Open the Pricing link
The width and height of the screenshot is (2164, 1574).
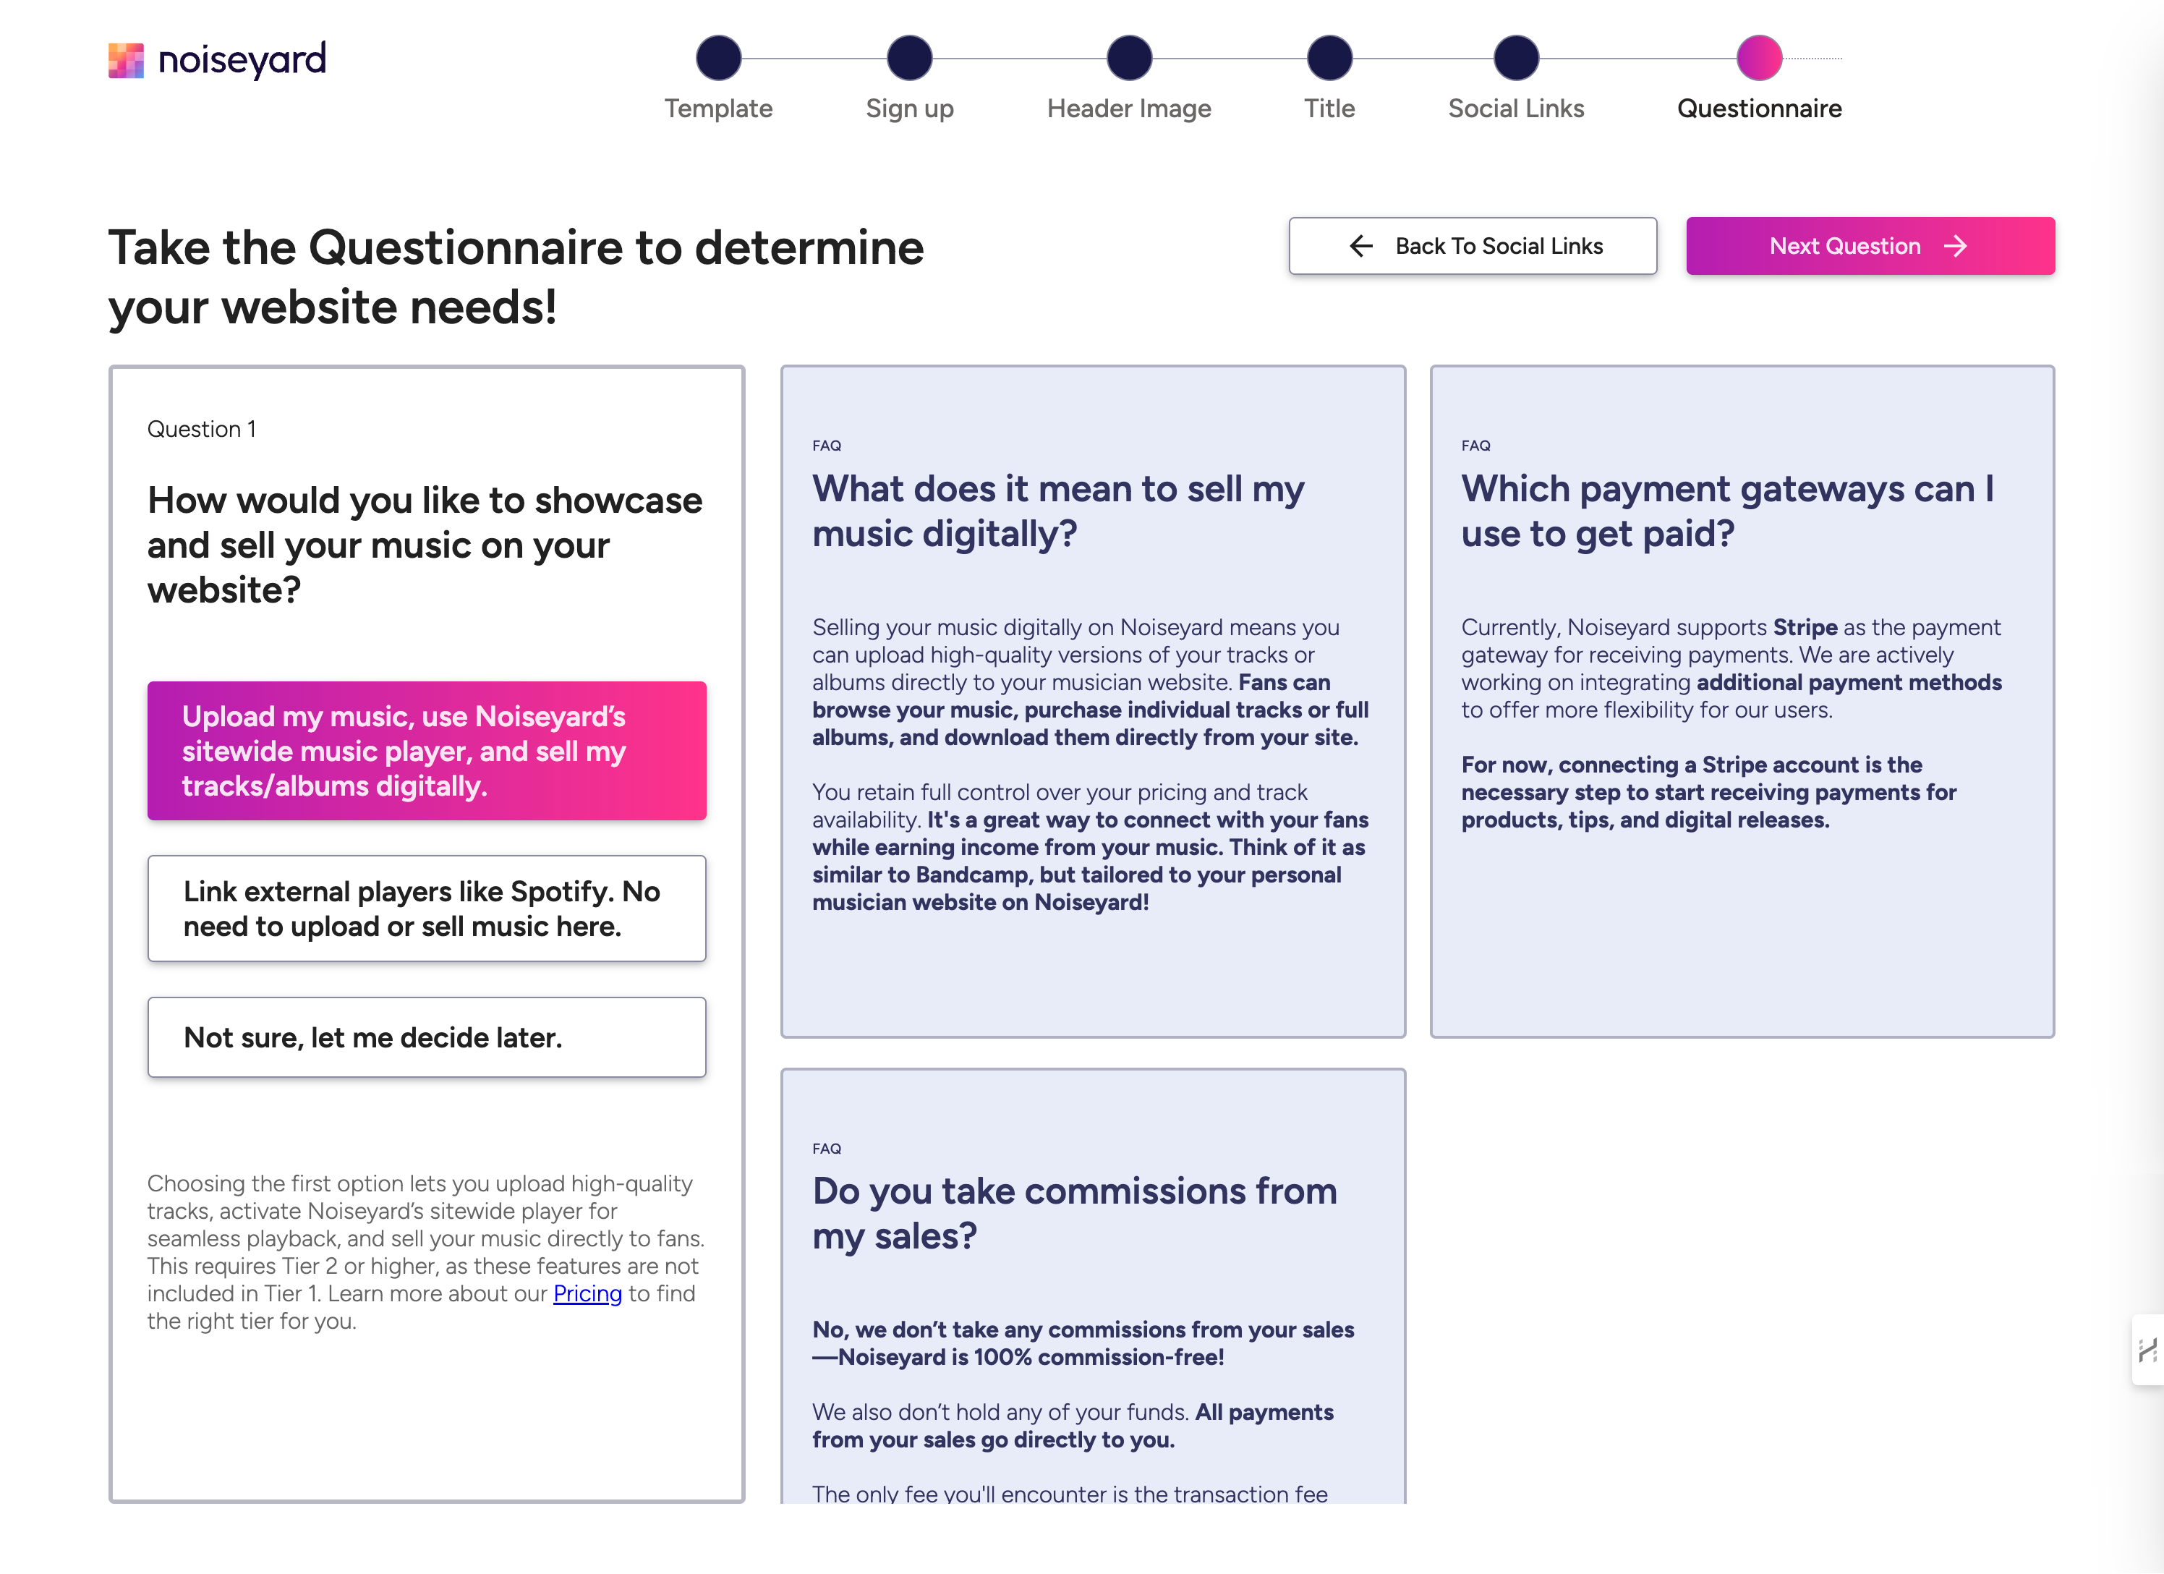587,1293
